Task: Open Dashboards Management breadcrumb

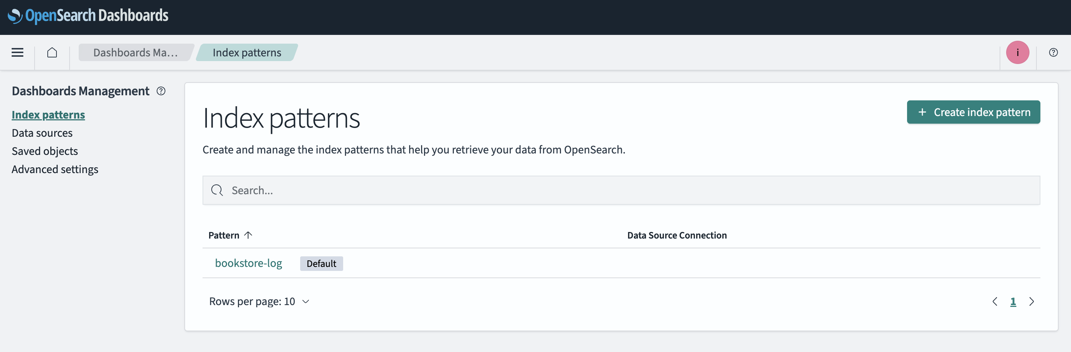Action: (136, 52)
